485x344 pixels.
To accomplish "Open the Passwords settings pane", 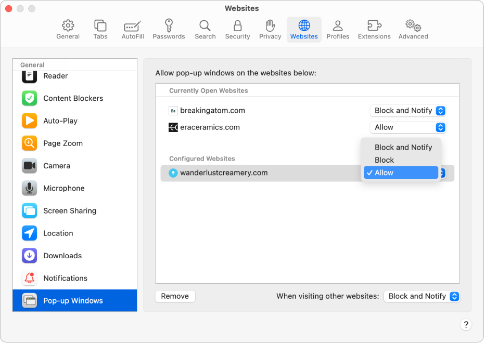I will (x=169, y=29).
